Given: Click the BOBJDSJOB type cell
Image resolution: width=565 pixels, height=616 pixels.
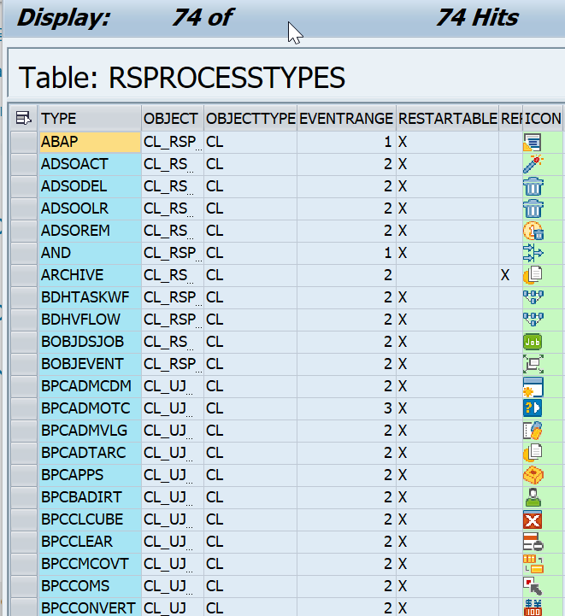Looking at the screenshot, I should [90, 342].
